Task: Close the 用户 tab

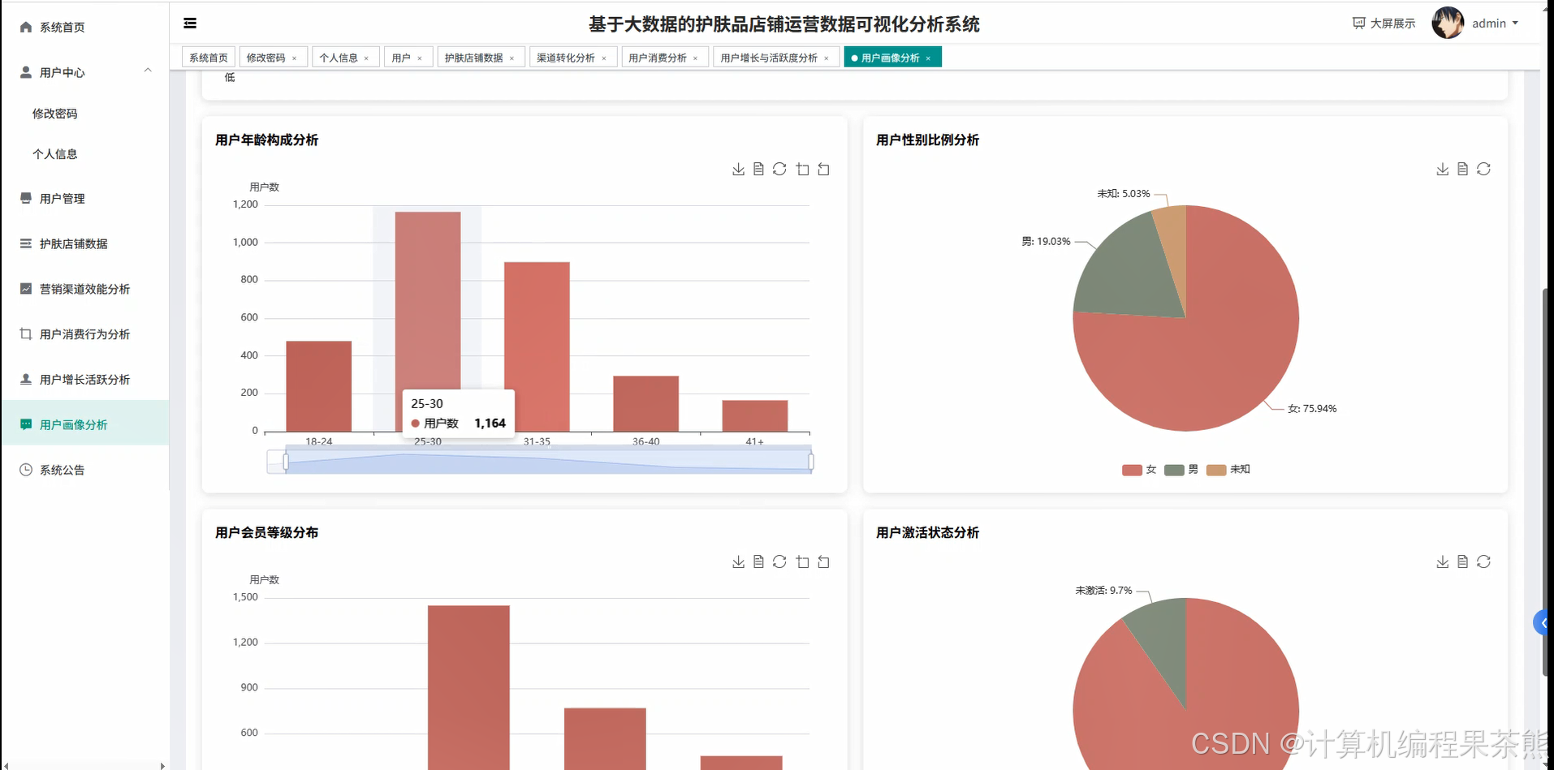Action: coord(420,58)
